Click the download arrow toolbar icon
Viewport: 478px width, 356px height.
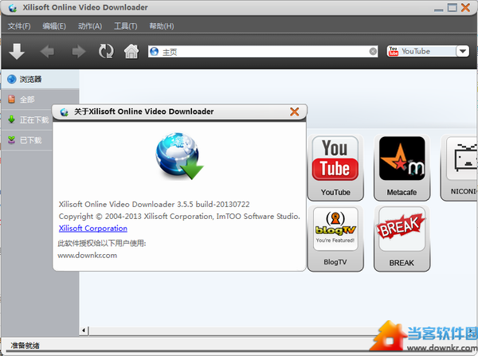[x=17, y=51]
